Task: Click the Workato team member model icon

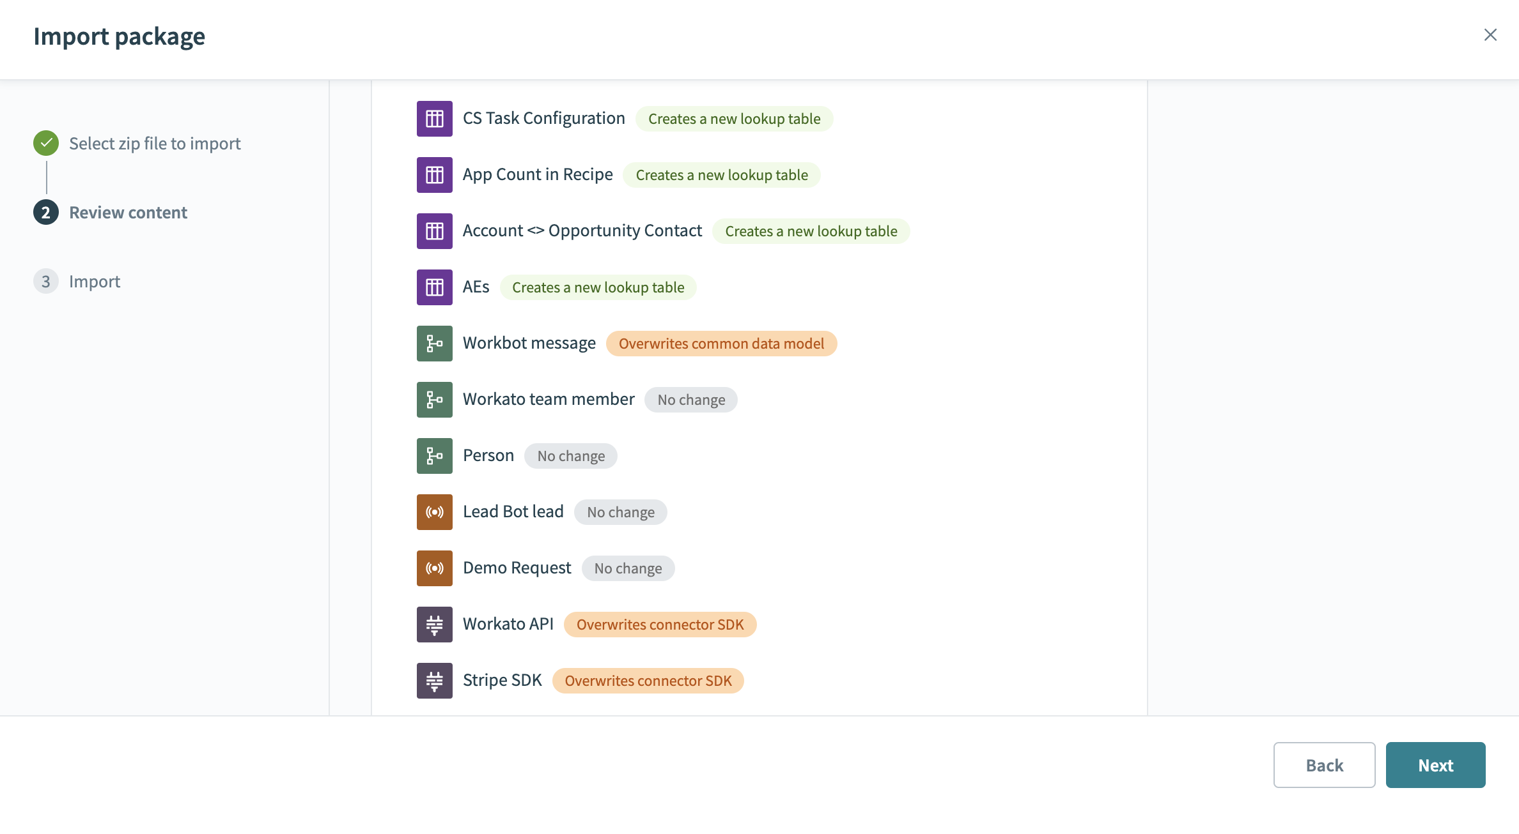Action: pyautogui.click(x=434, y=400)
